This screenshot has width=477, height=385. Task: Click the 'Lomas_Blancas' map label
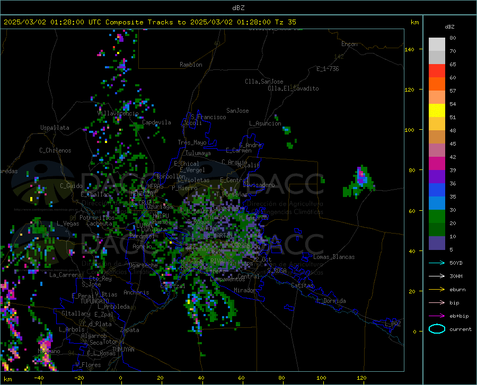click(334, 257)
